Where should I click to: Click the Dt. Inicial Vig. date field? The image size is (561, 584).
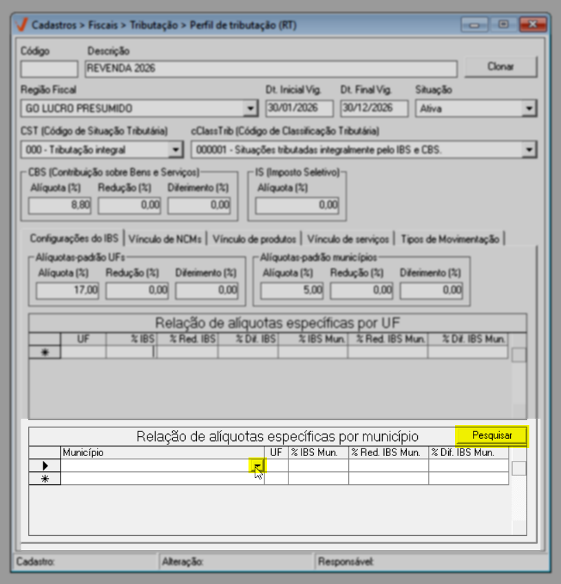(x=299, y=109)
